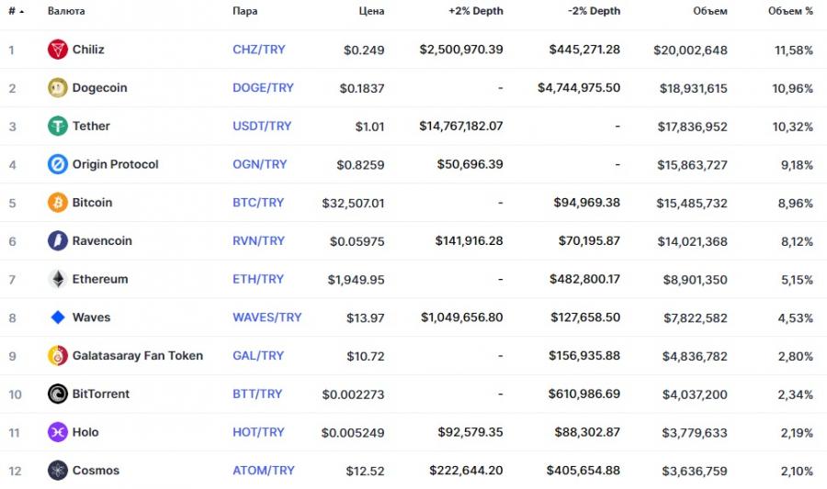
Task: Click the Tether coin logo icon
Action: tap(58, 127)
